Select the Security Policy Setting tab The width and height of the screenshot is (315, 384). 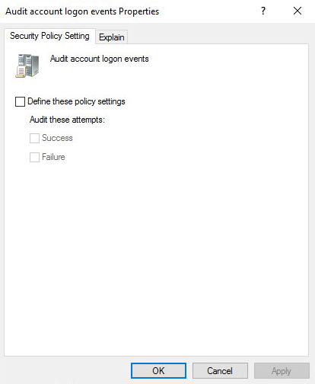[49, 36]
